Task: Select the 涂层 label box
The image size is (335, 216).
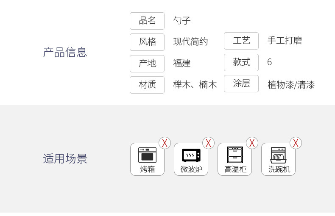Action: tap(241, 83)
